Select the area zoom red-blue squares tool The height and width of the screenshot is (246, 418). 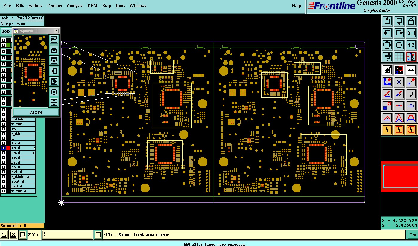pos(399,70)
